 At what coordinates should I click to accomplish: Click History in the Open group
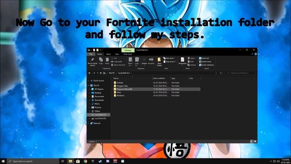tap(192, 65)
